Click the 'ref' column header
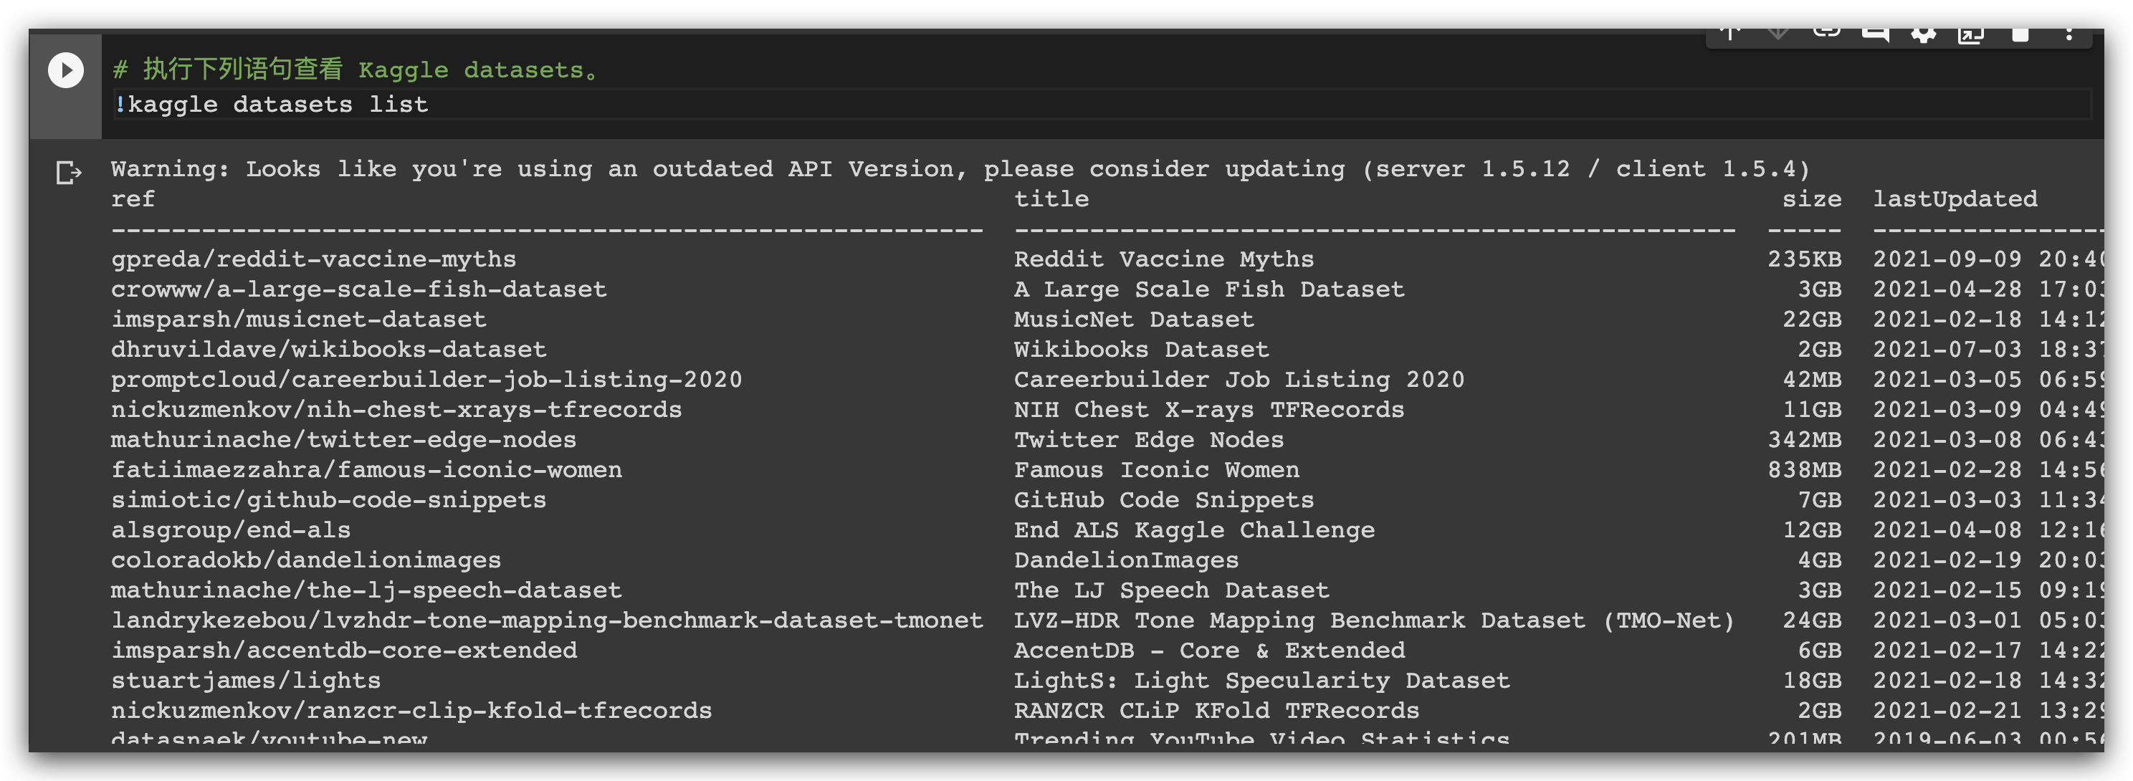 (133, 198)
